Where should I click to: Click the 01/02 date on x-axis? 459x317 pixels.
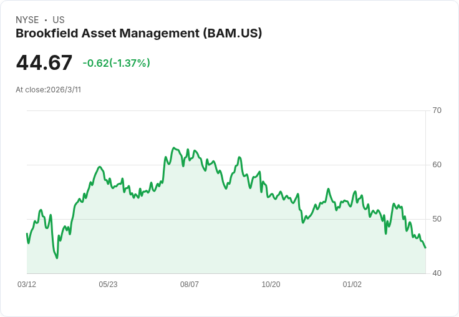coord(352,284)
